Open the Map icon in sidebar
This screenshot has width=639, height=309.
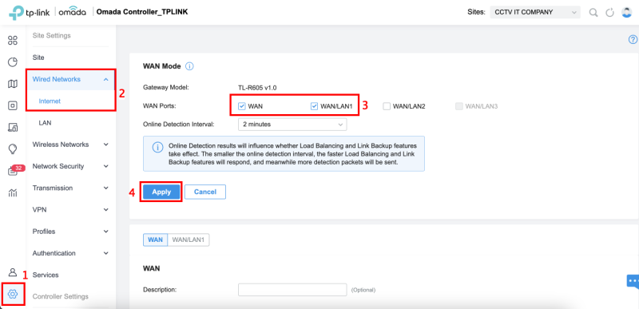click(x=13, y=84)
